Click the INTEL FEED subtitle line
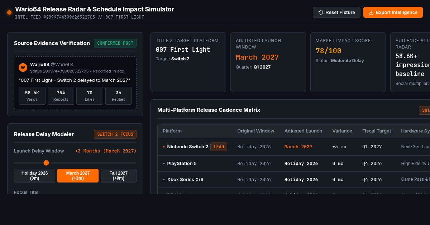 coord(80,17)
